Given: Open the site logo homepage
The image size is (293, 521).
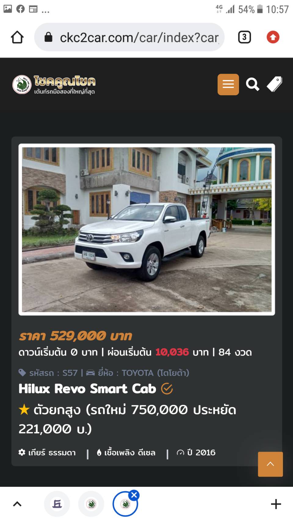Looking at the screenshot, I should 54,84.
